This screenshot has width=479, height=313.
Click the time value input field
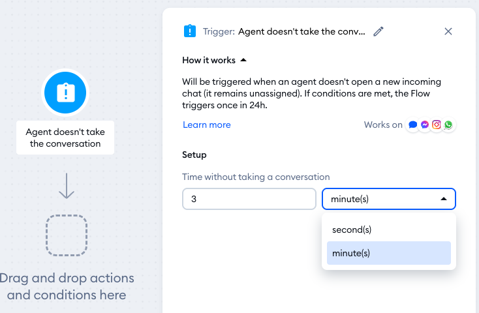[249, 199]
